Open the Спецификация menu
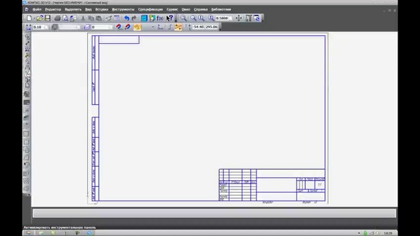The width and height of the screenshot is (420, 236). (x=150, y=9)
